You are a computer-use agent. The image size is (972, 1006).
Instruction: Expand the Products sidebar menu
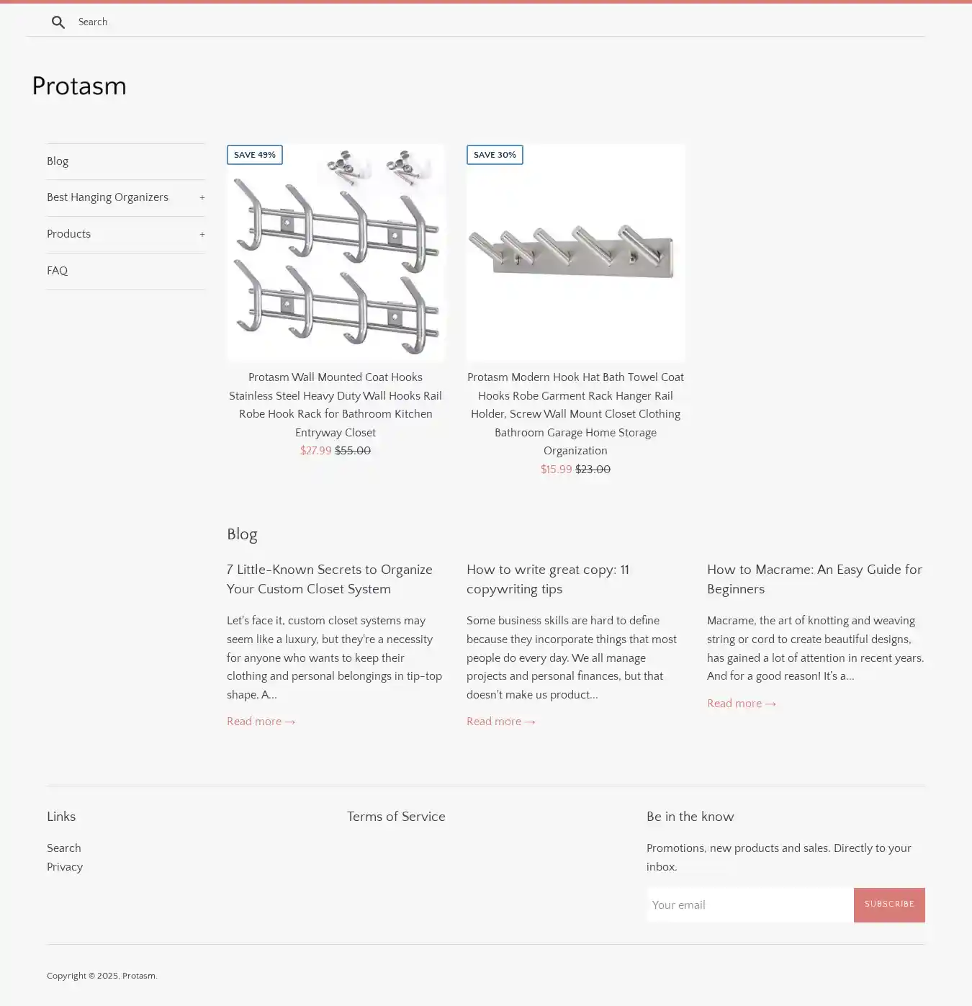point(202,235)
